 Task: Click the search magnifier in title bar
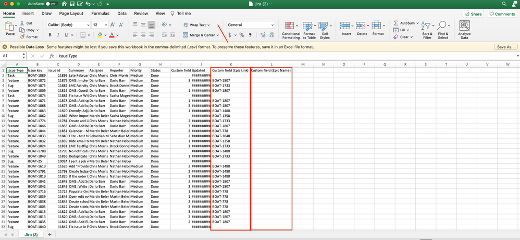click(x=504, y=4)
